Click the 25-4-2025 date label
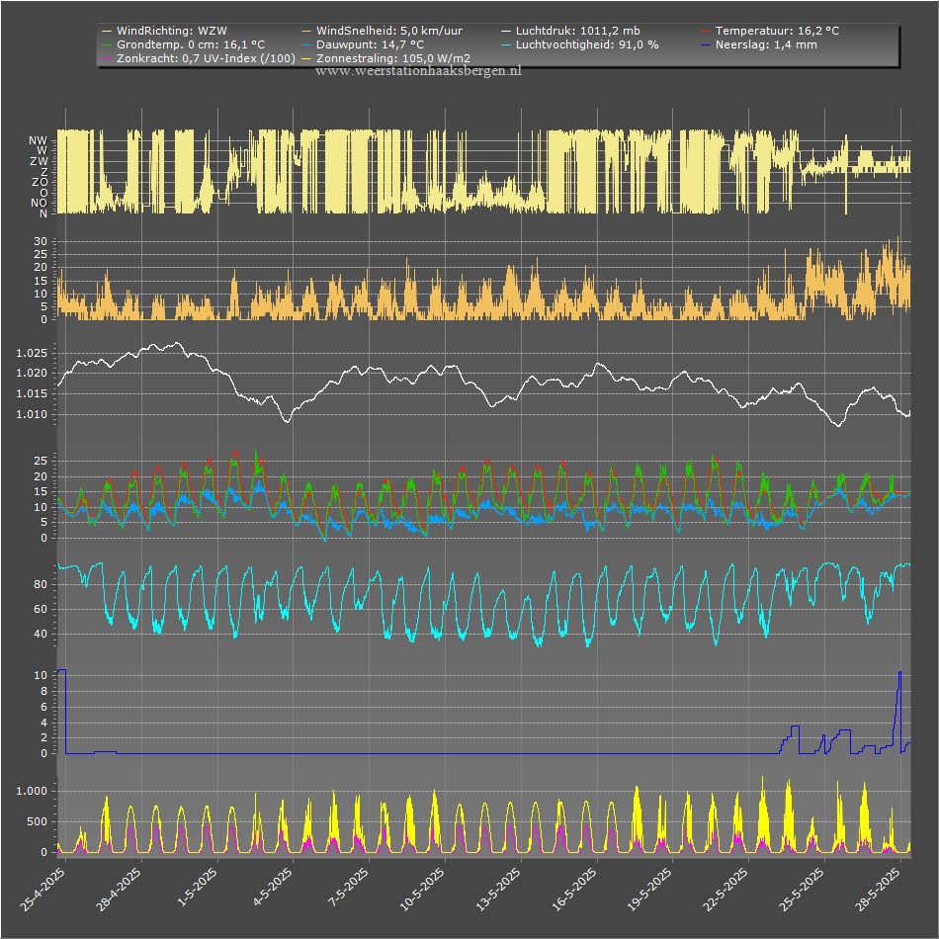Image resolution: width=939 pixels, height=939 pixels. click(43, 890)
